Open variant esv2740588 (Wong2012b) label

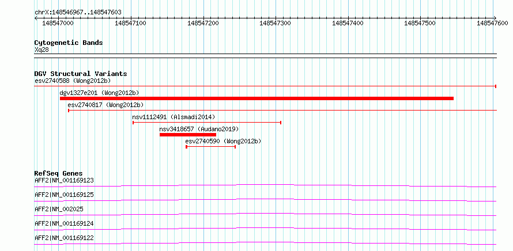click(x=73, y=81)
